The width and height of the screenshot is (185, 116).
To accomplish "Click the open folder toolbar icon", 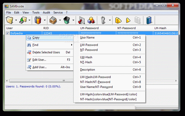I will [10, 20].
